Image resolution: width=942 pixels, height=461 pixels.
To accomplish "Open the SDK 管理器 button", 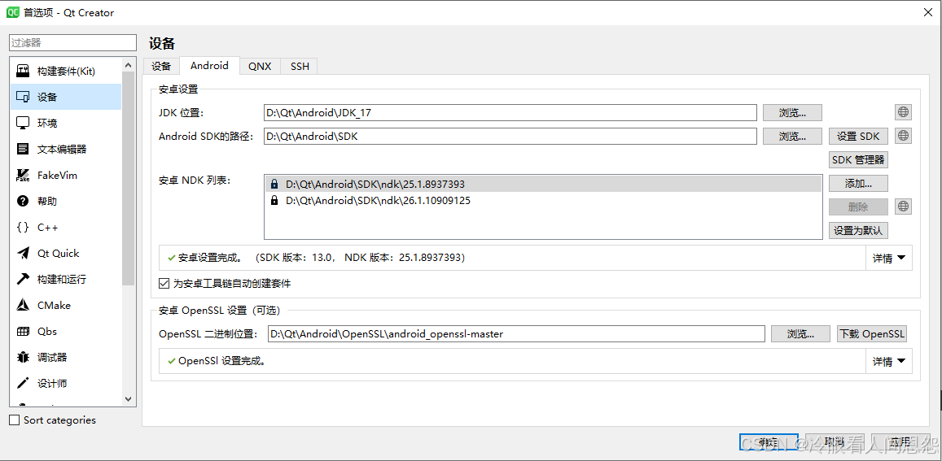I will [x=858, y=159].
